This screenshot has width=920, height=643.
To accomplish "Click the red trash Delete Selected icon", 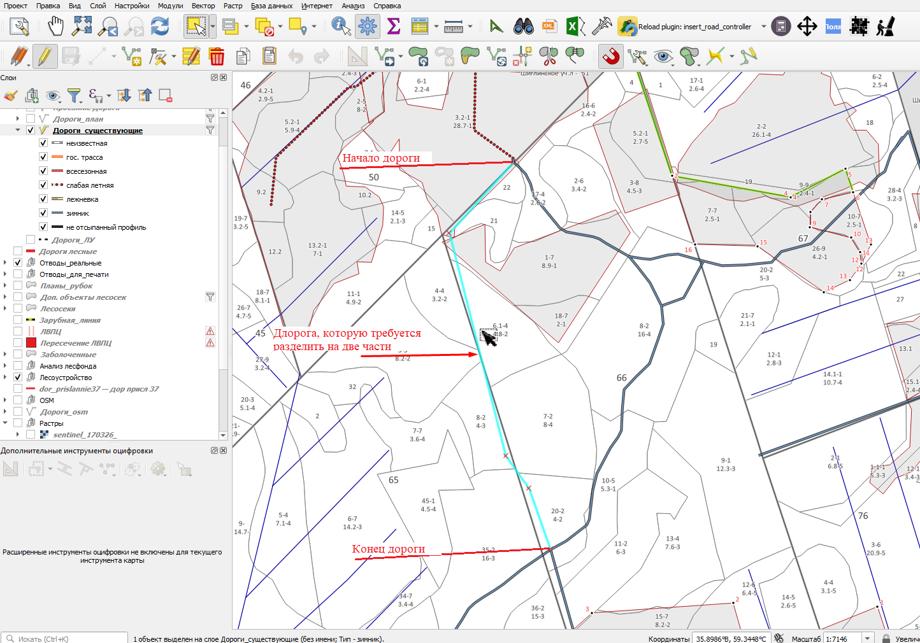I will 217,57.
